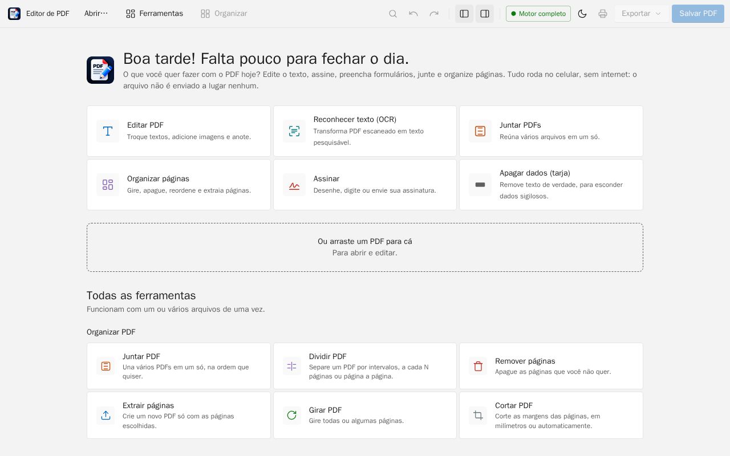The width and height of the screenshot is (730, 456).
Task: Click the Motor completo status badge
Action: (x=538, y=14)
